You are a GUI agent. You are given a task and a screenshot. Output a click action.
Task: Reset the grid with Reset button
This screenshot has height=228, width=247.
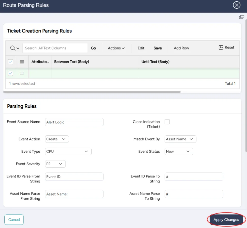point(226,47)
